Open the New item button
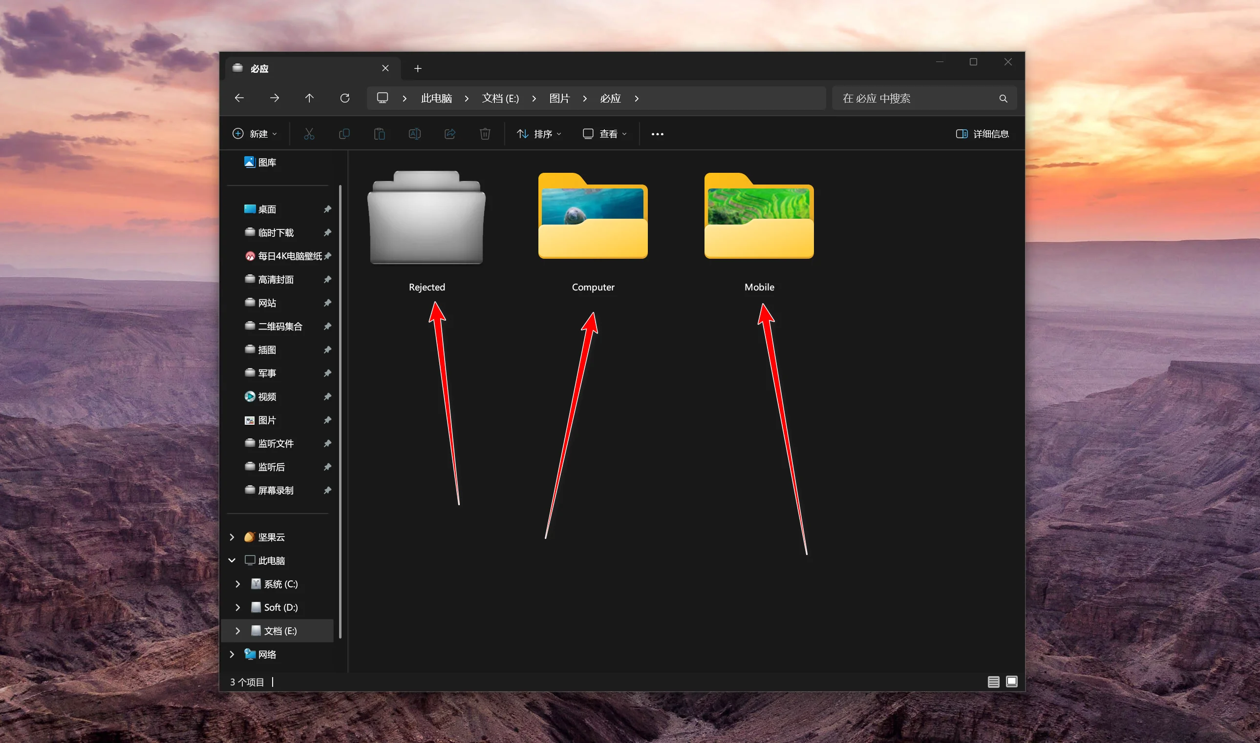 tap(255, 134)
